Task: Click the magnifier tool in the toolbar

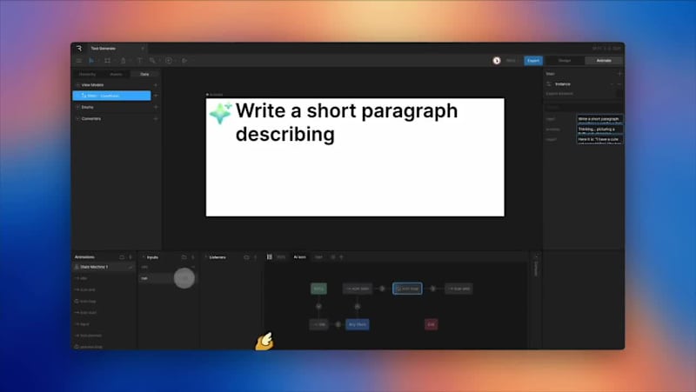Action: coord(152,60)
